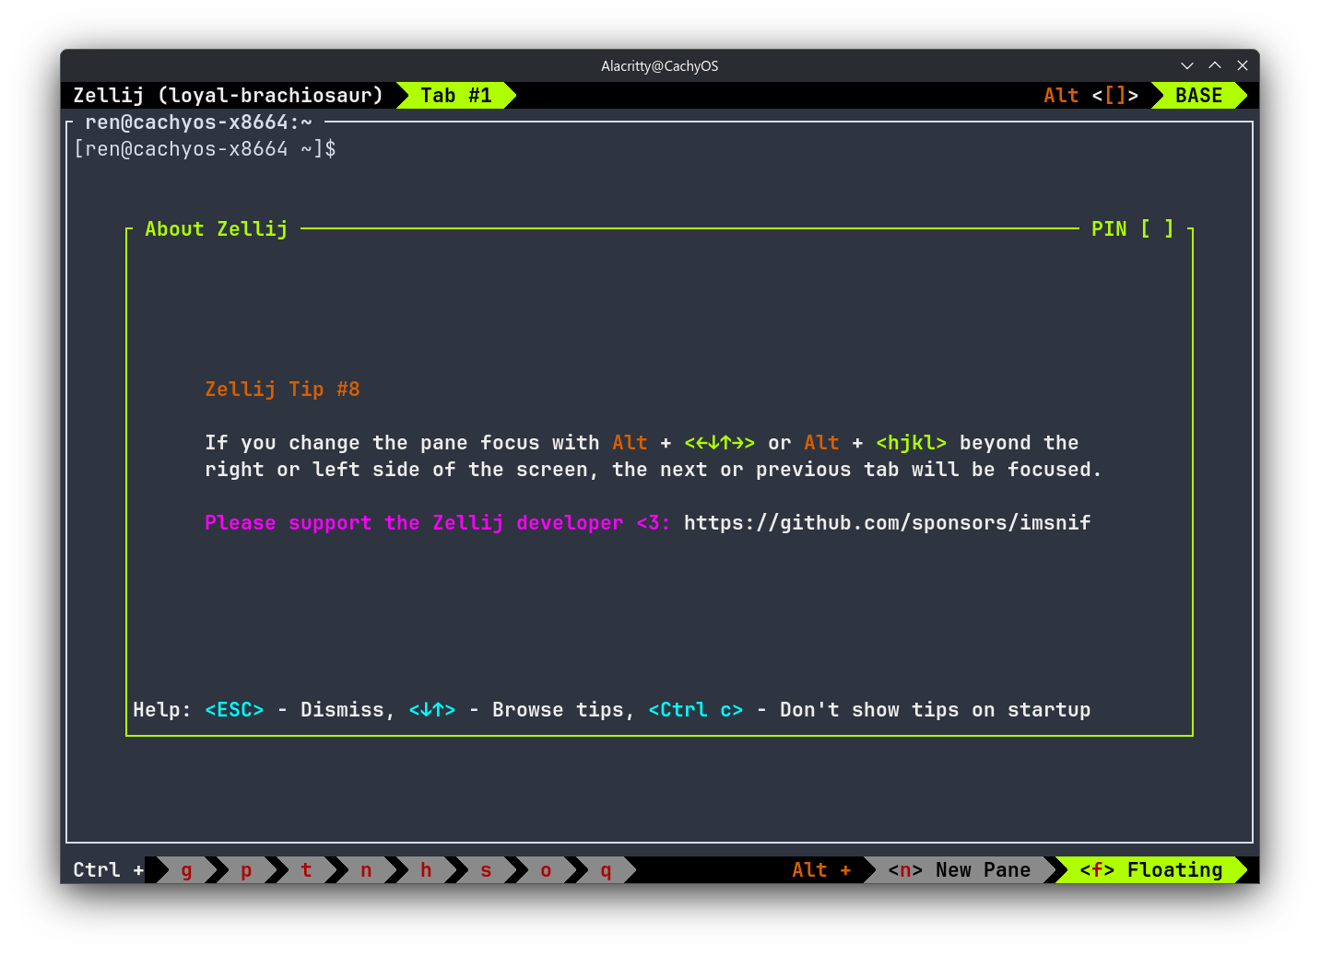Activate the 'g' lock mode key segment

click(x=186, y=870)
